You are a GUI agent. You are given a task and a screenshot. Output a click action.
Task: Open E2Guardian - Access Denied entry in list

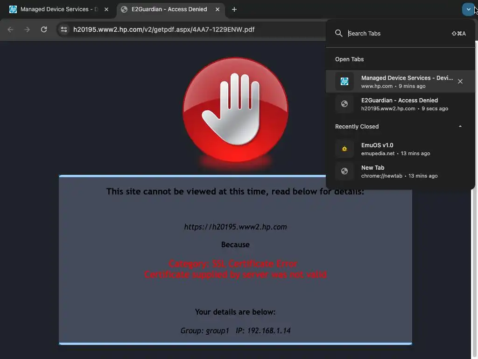(400, 104)
